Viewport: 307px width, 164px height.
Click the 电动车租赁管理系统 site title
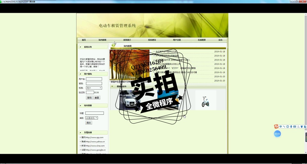coord(117,26)
